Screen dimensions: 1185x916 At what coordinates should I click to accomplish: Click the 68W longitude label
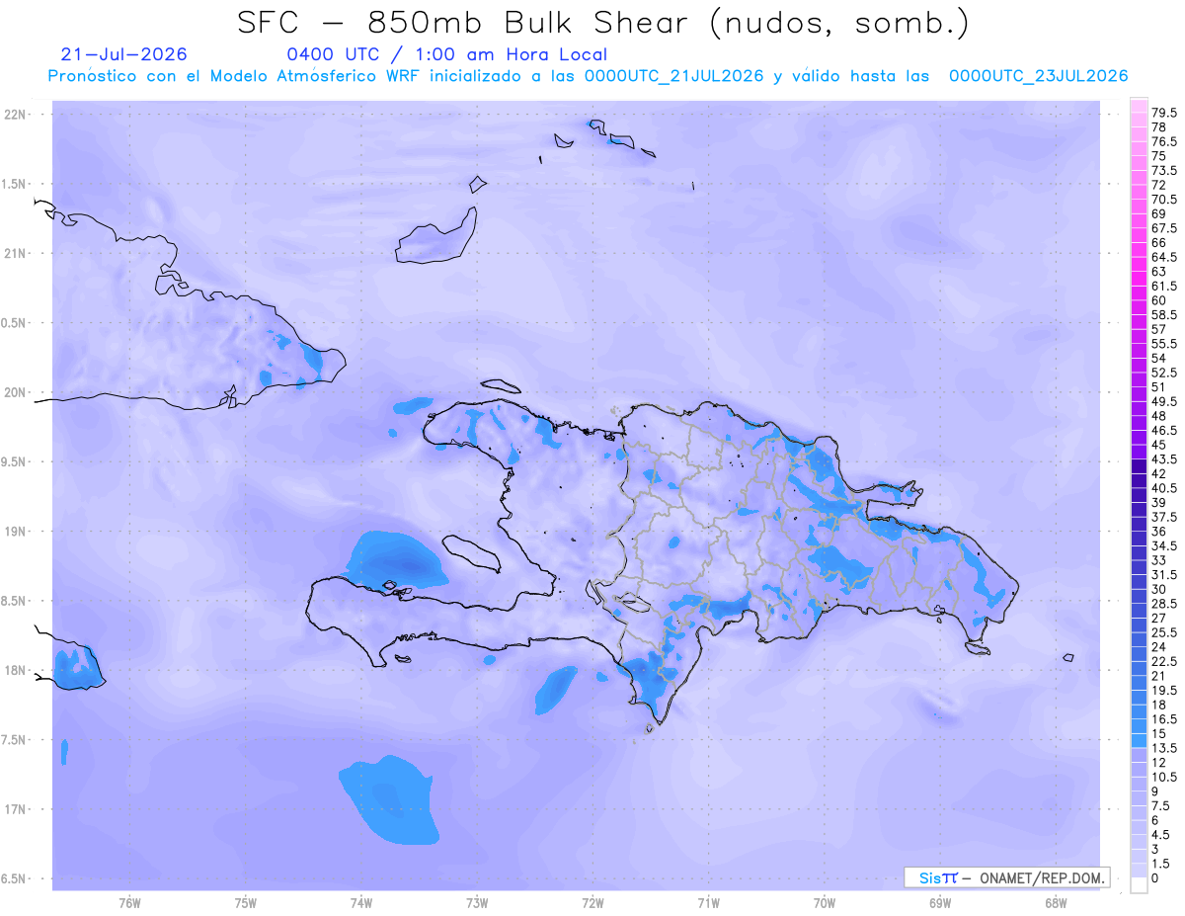(1056, 903)
